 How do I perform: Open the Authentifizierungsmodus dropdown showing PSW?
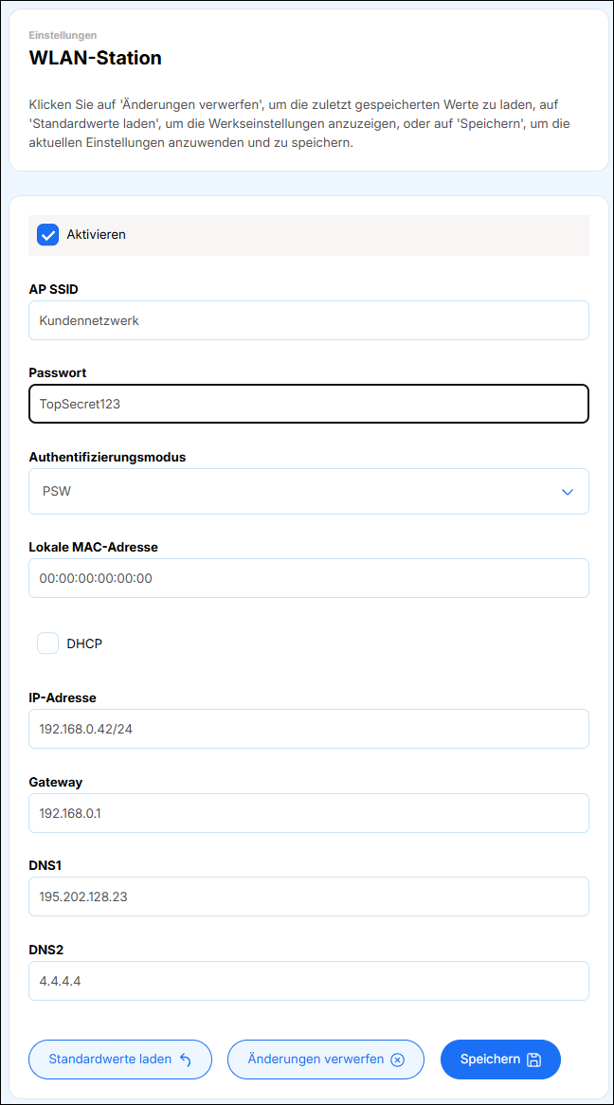(309, 491)
